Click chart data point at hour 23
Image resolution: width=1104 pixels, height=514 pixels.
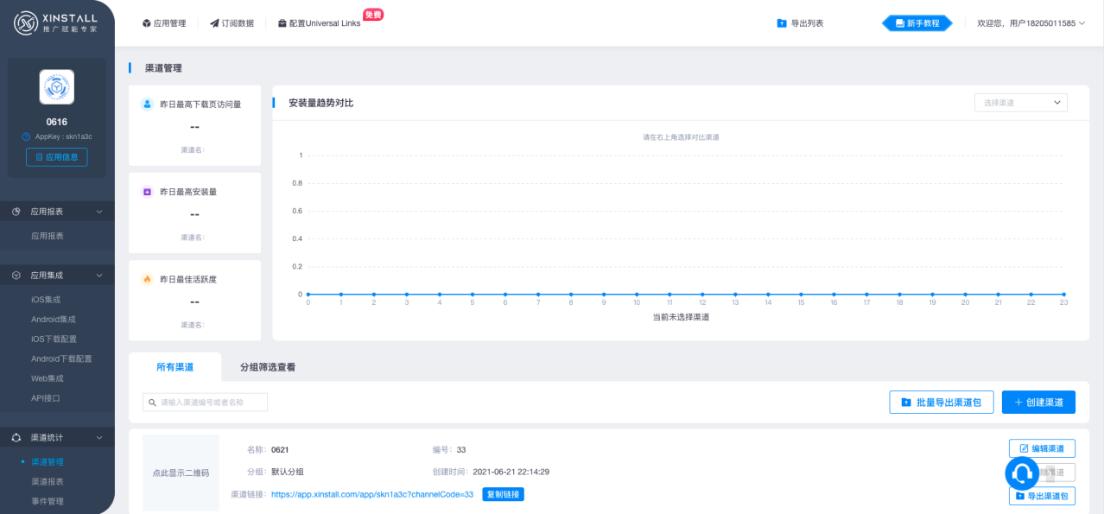(x=1063, y=295)
